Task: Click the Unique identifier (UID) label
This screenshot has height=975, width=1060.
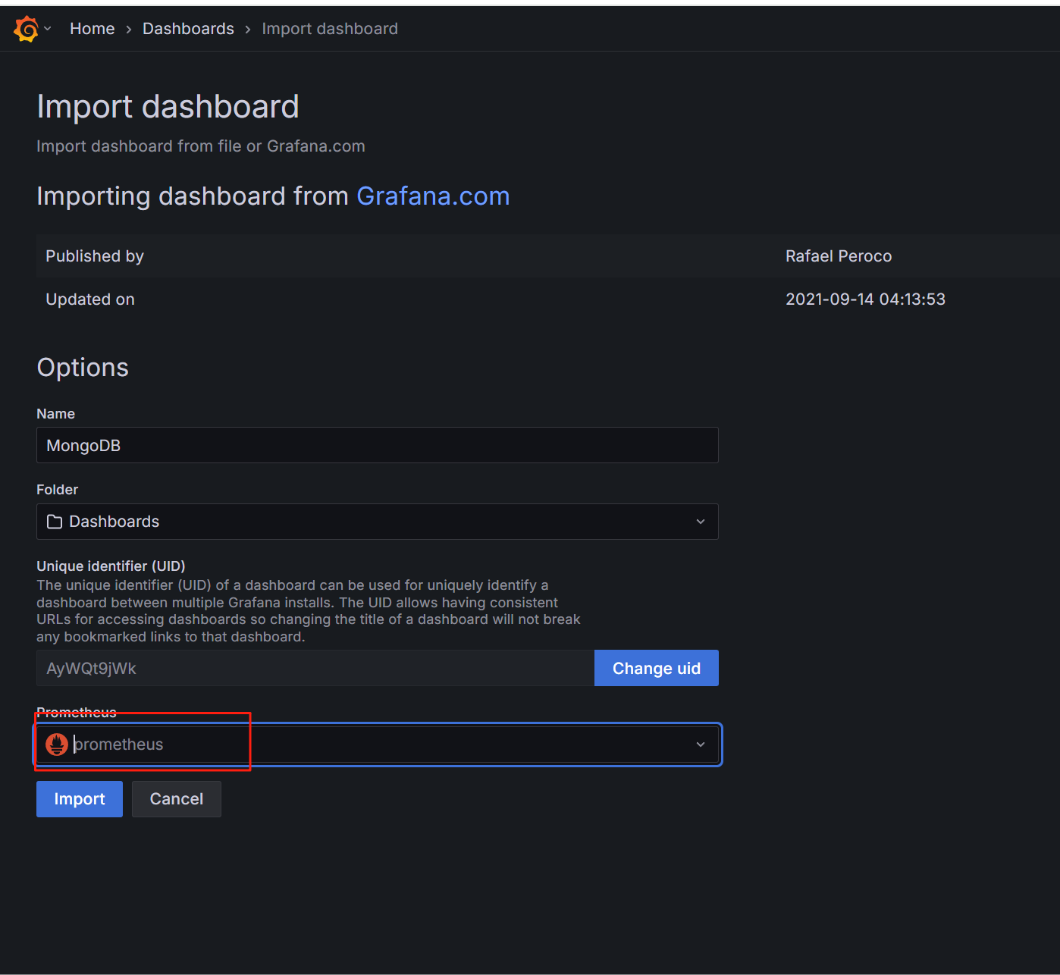Action: point(111,566)
